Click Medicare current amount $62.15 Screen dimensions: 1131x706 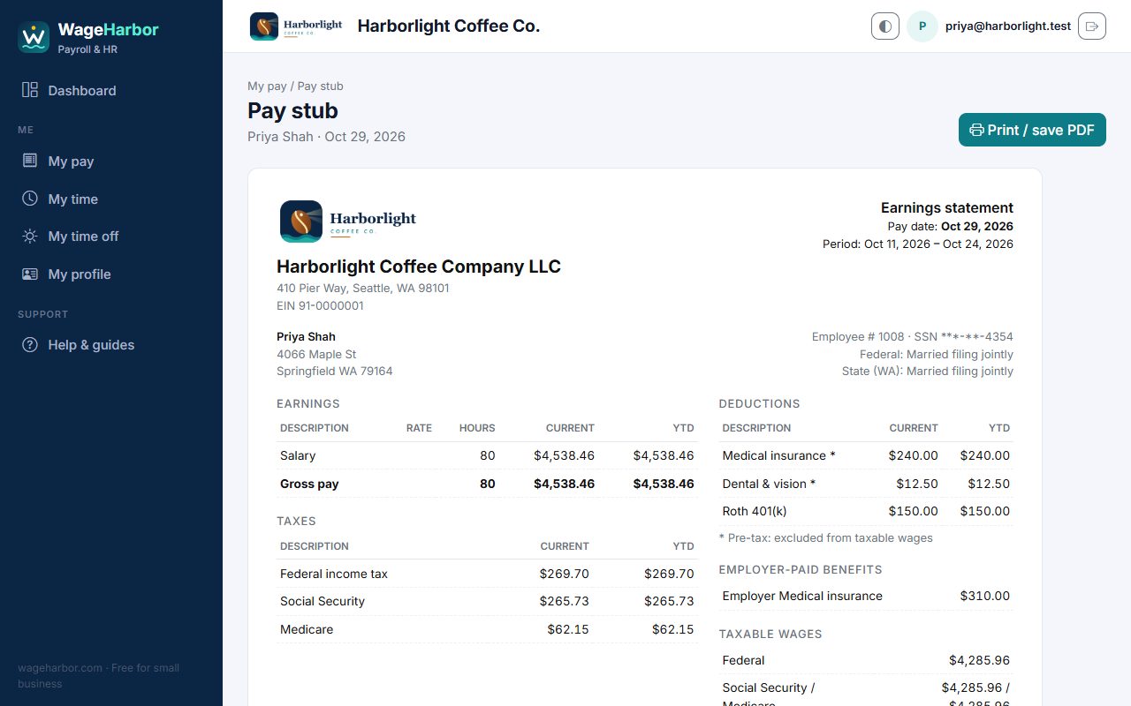(x=567, y=629)
